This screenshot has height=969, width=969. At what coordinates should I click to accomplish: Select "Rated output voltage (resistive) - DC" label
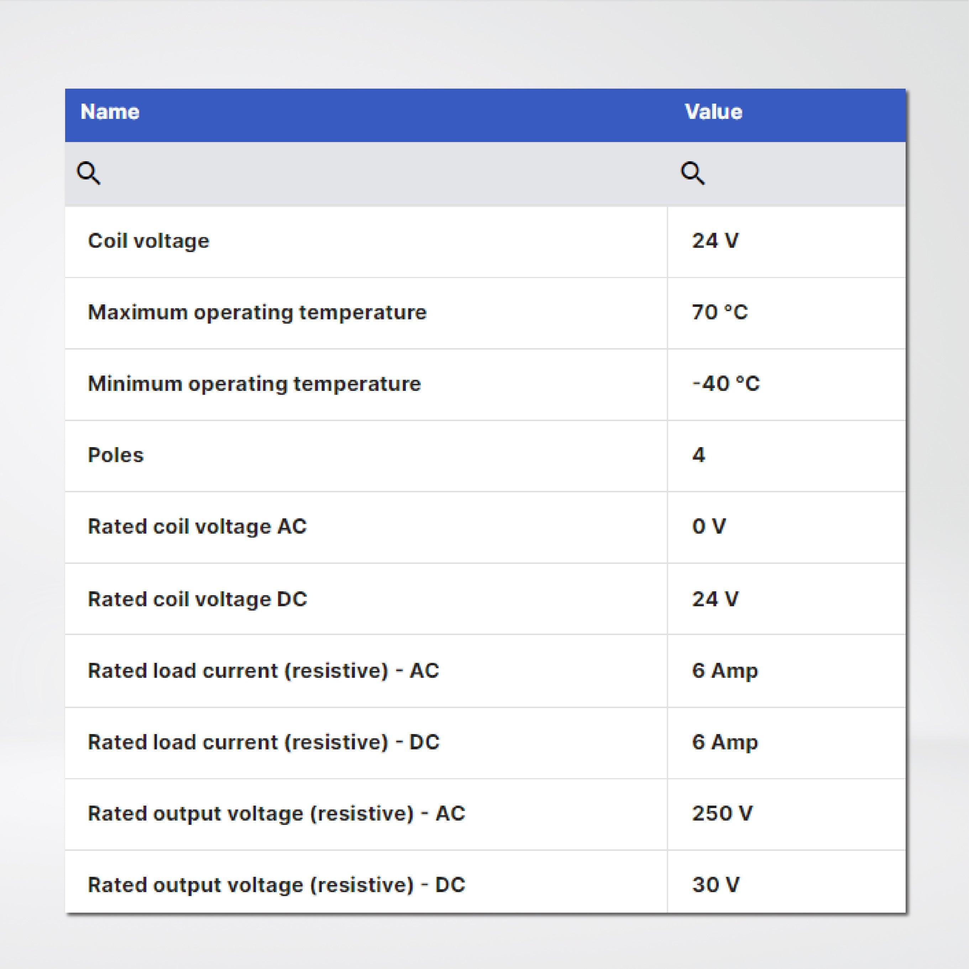click(x=276, y=885)
